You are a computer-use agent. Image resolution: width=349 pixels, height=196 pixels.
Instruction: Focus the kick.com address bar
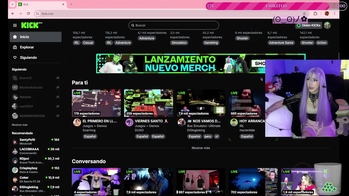(169, 14)
